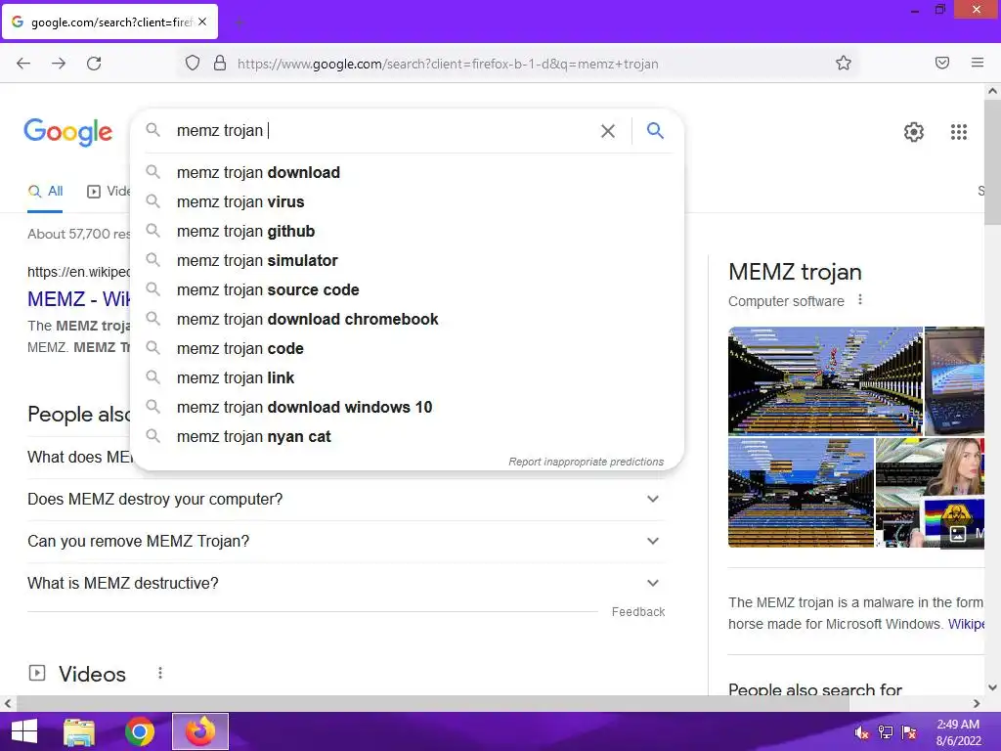The image size is (1001, 751).
Task: Open network status tray icon
Action: tap(886, 732)
